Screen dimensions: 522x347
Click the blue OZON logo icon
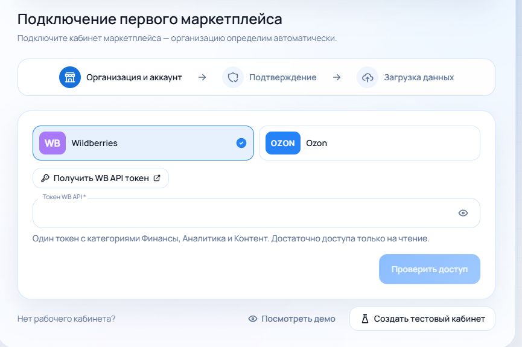click(x=282, y=143)
